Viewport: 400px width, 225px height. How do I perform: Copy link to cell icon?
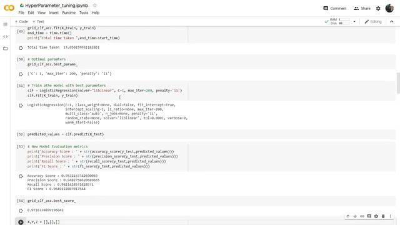362,216
